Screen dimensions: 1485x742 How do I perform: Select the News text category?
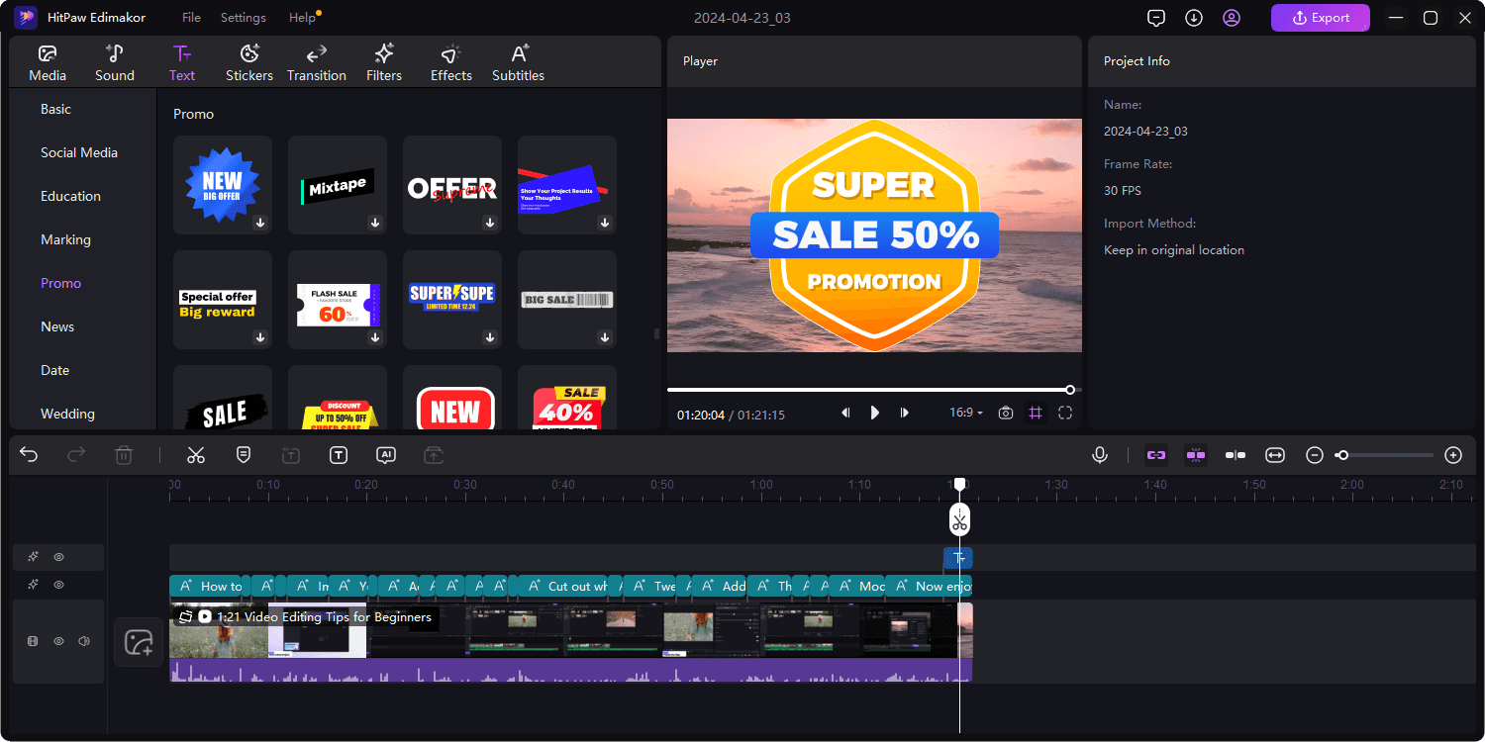point(57,326)
